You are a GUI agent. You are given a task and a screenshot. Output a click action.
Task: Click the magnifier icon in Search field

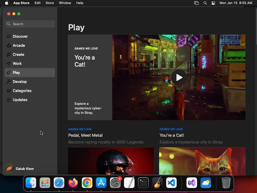[9, 24]
